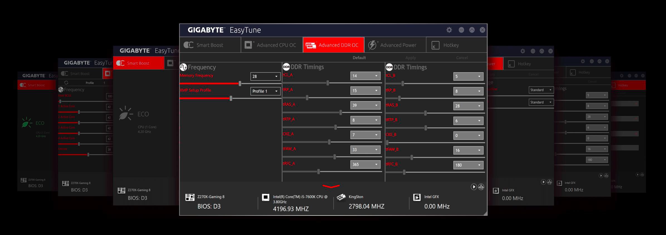Click the CKE_B slider handle

(387, 142)
